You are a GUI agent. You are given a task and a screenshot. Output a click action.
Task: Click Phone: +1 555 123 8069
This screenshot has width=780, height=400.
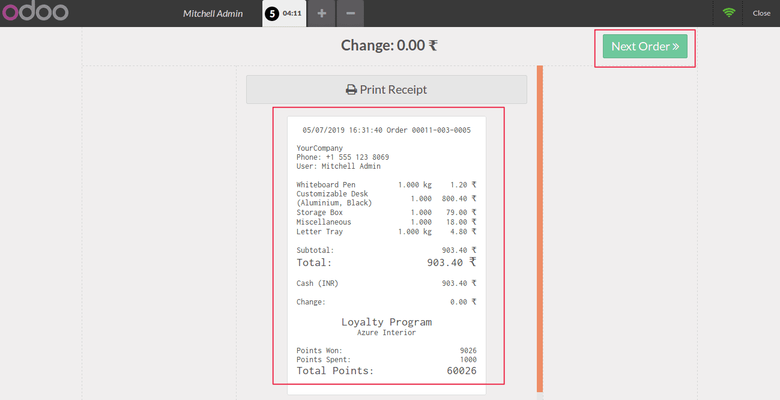[342, 157]
